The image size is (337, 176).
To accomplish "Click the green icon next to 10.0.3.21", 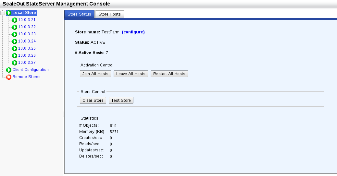I will [x=15, y=20].
